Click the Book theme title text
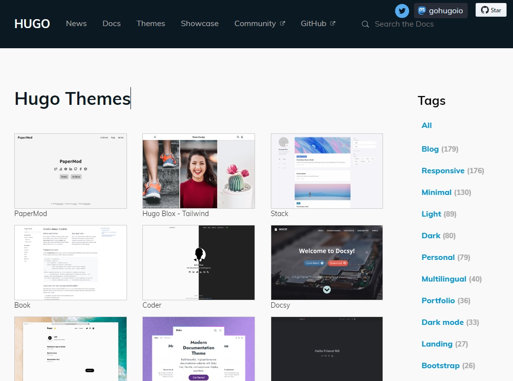The width and height of the screenshot is (513, 381). 22,305
